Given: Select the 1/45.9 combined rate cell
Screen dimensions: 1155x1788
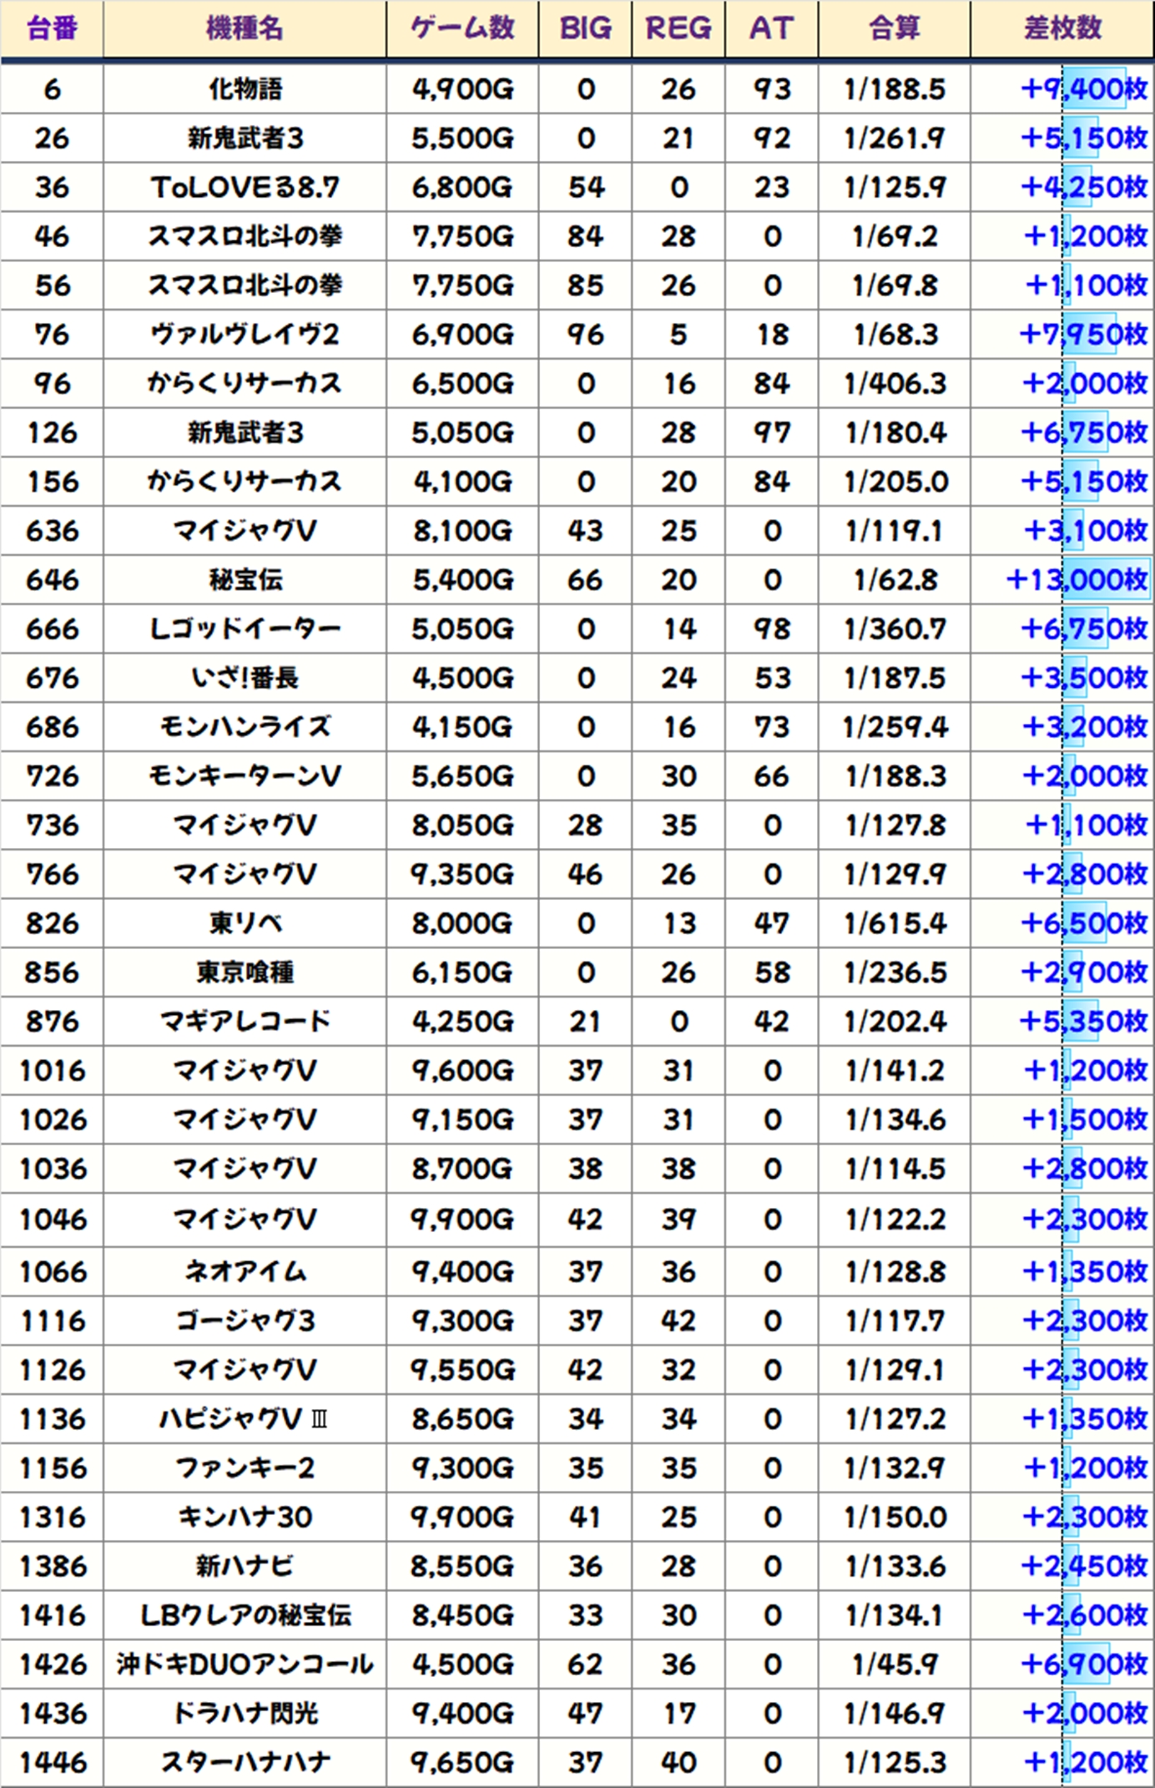Looking at the screenshot, I should pos(894,1664).
